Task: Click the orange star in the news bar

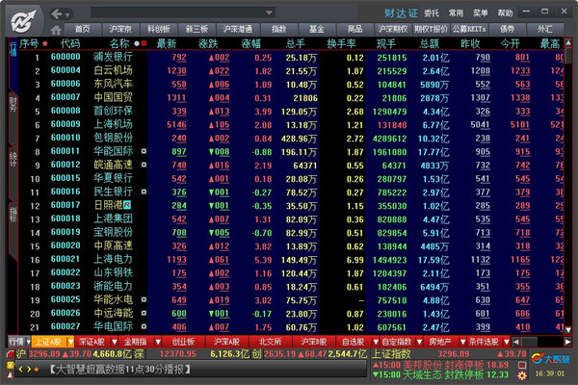Action: pos(37,369)
